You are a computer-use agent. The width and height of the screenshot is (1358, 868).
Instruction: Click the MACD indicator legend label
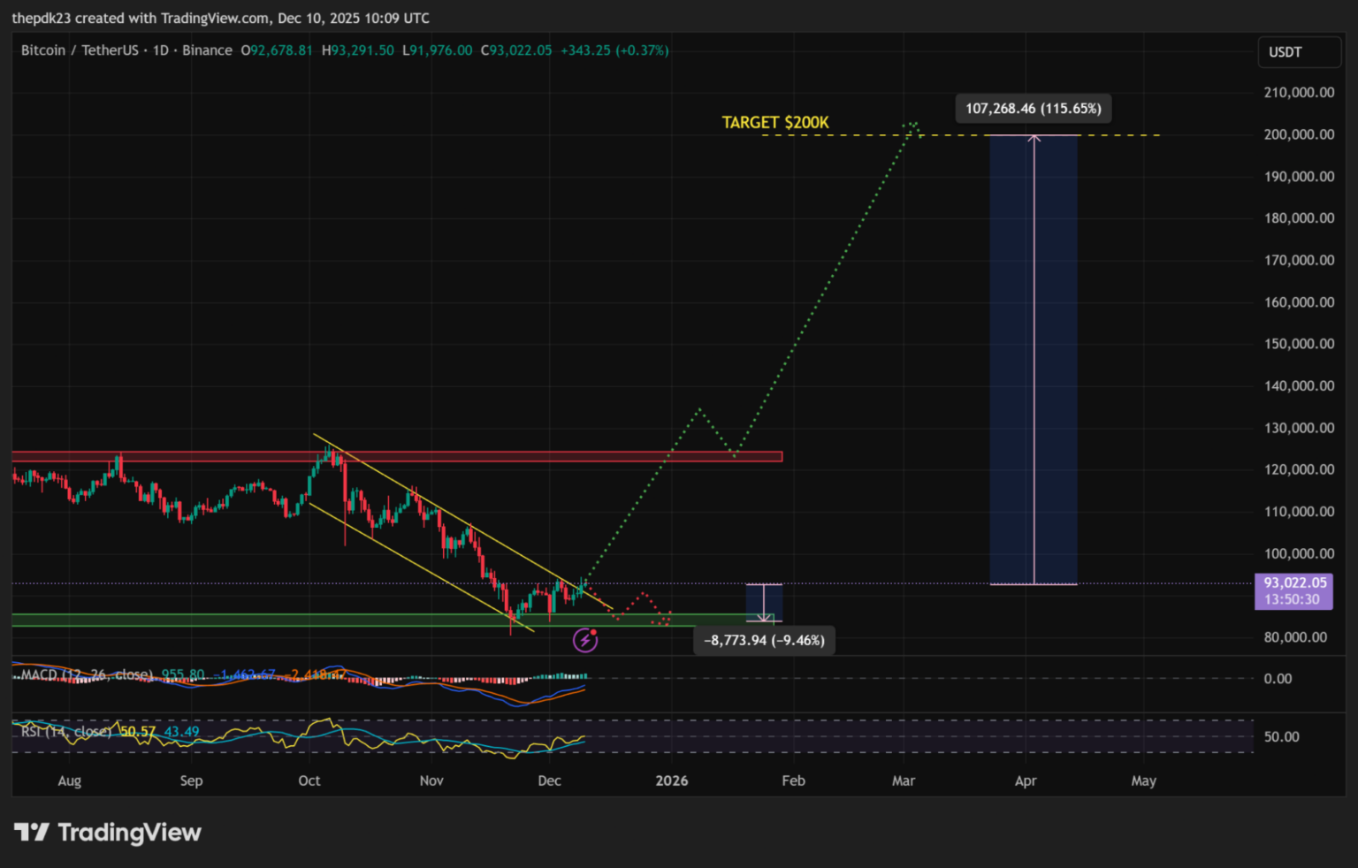click(86, 674)
